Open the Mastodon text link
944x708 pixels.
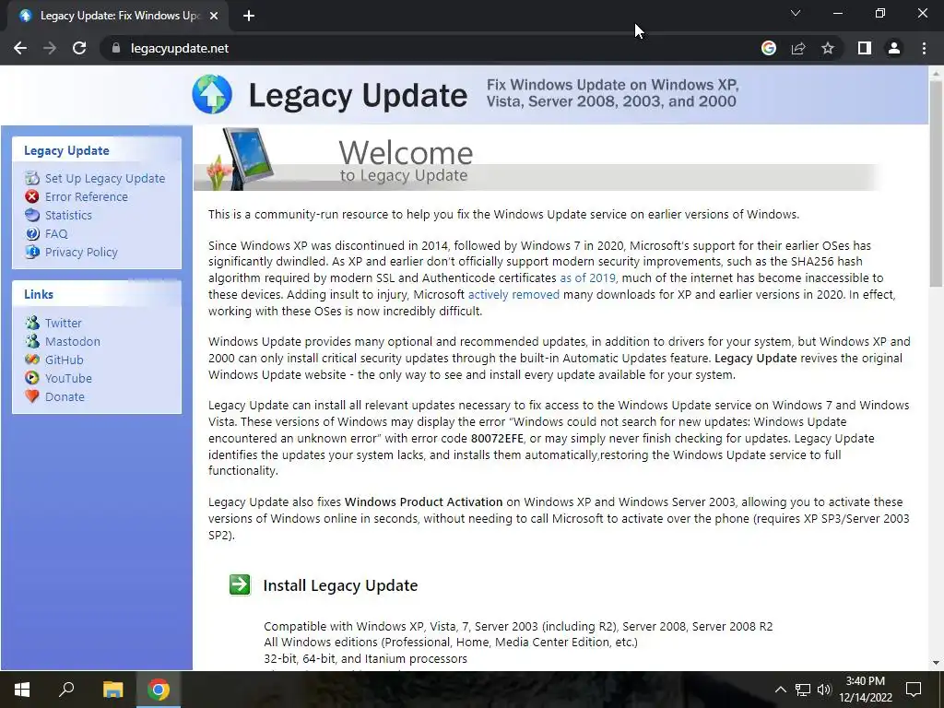(72, 341)
